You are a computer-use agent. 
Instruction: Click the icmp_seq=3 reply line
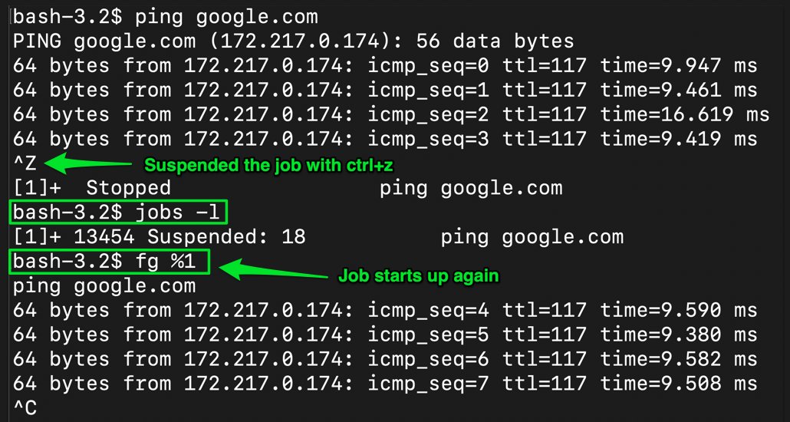tap(385, 139)
